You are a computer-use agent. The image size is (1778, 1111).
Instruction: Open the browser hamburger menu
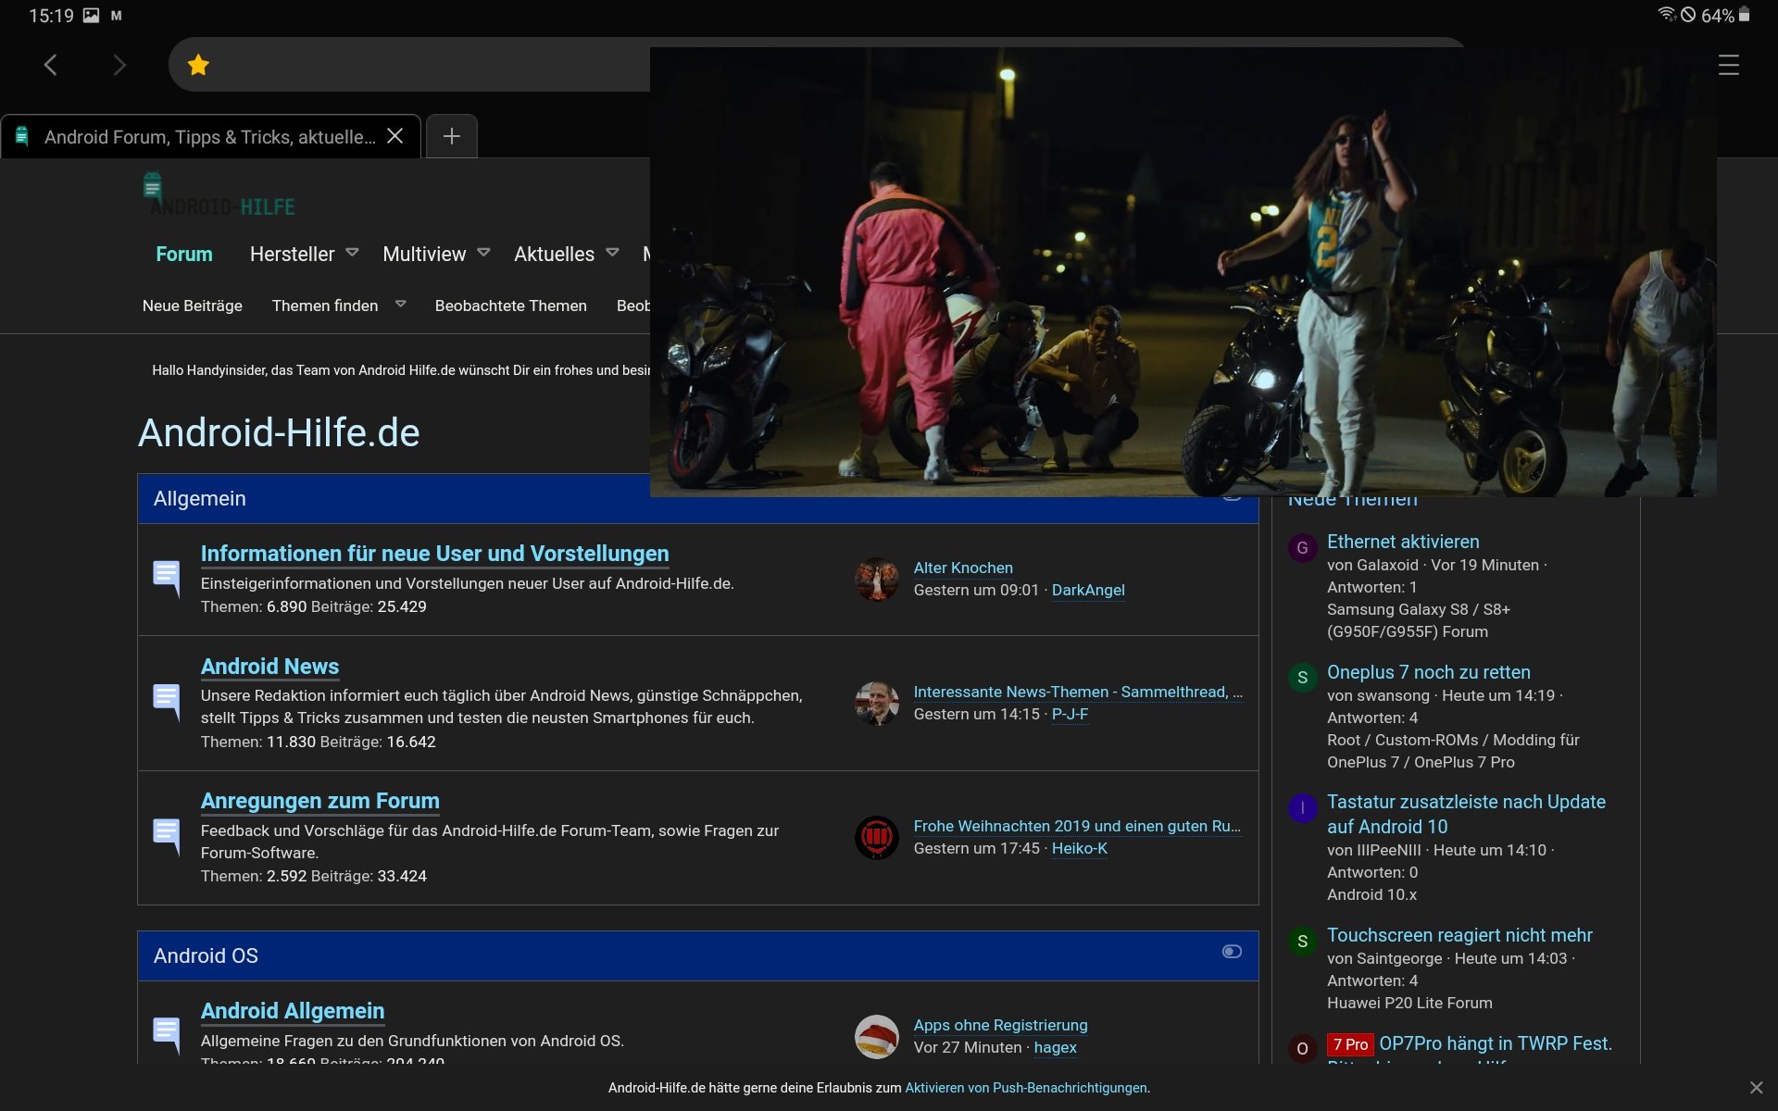[x=1728, y=65]
